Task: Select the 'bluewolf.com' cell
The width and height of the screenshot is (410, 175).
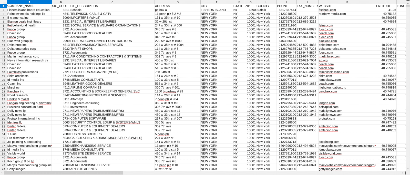Action: click(x=347, y=41)
